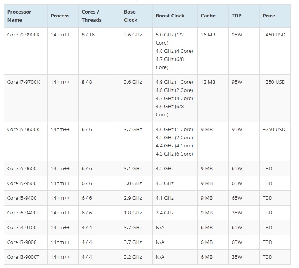The width and height of the screenshot is (299, 268).
Task: Select the Core i7-9700K name cell
Action: point(26,98)
